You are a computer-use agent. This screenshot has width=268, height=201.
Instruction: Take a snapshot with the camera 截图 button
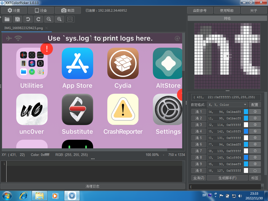pyautogui.click(x=68, y=10)
